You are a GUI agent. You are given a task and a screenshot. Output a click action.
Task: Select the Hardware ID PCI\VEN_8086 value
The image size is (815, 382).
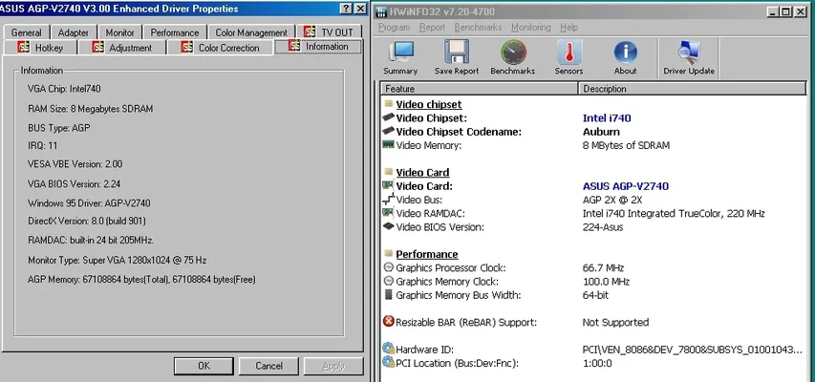(693, 350)
